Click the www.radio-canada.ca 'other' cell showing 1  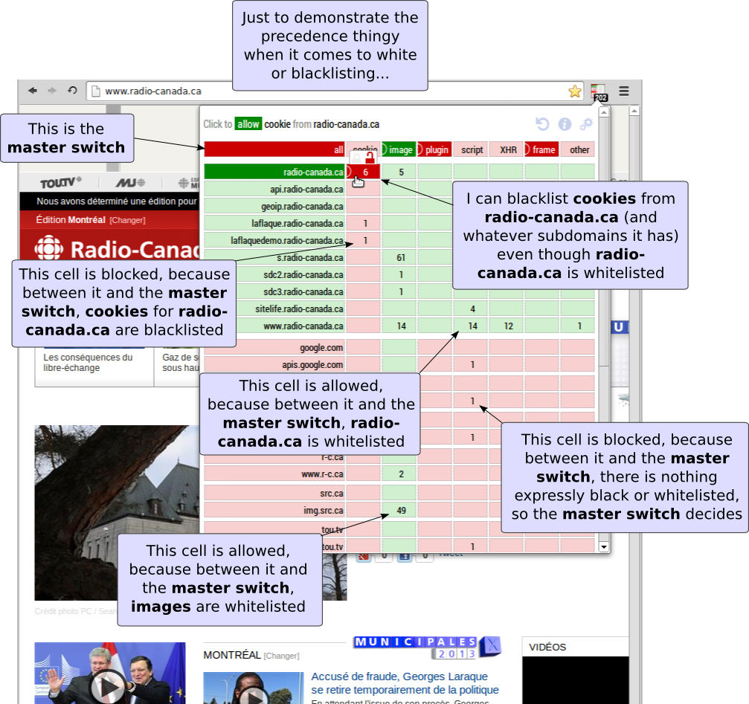click(x=577, y=326)
